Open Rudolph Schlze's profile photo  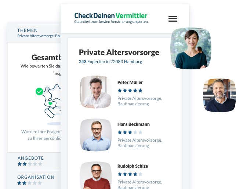pos(96,175)
